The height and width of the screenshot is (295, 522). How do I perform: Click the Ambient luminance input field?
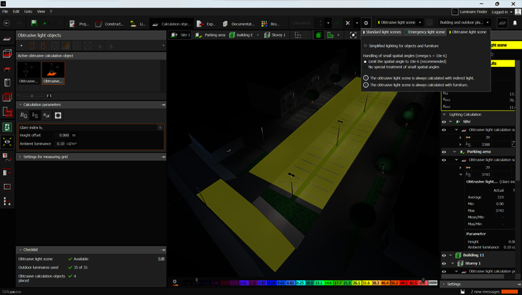[60, 143]
